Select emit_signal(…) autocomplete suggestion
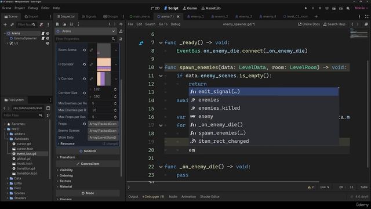This screenshot has width=371, height=209. pyautogui.click(x=264, y=92)
